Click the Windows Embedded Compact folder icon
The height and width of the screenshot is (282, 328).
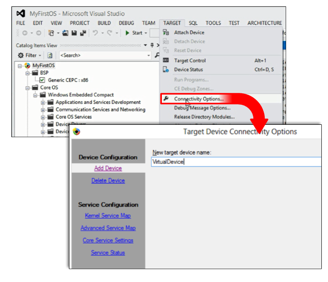[43, 95]
